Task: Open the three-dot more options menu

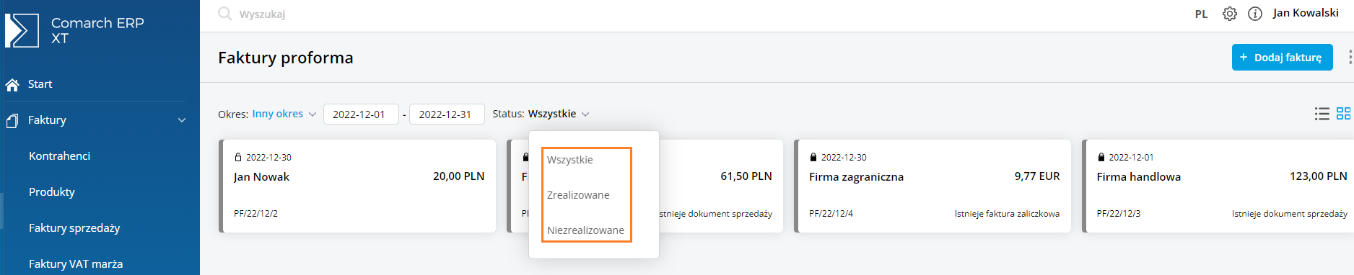Action: tap(1350, 58)
